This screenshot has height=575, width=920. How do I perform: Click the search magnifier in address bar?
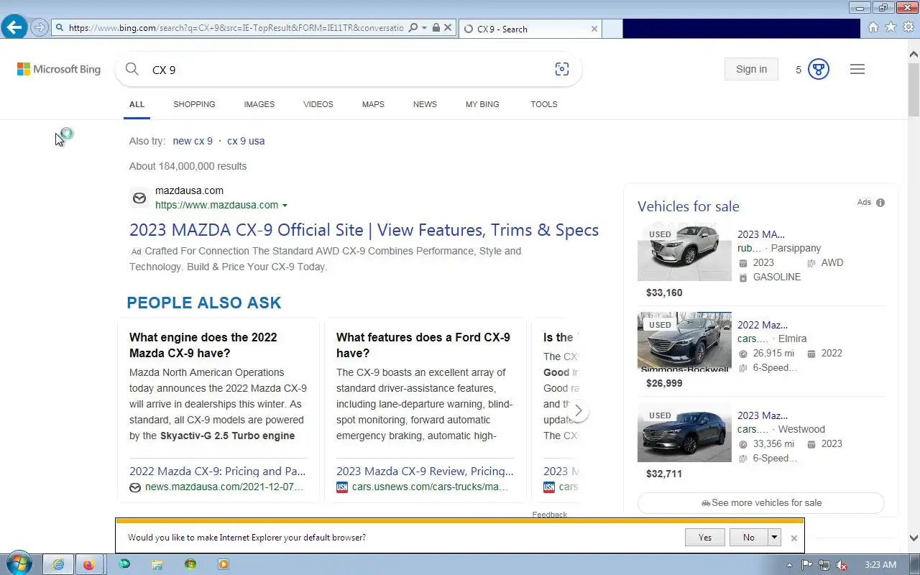tap(413, 28)
